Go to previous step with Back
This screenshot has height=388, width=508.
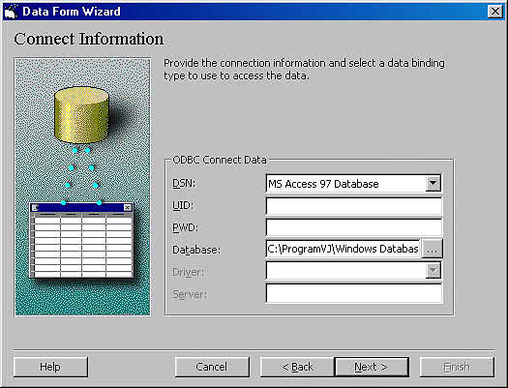[297, 367]
